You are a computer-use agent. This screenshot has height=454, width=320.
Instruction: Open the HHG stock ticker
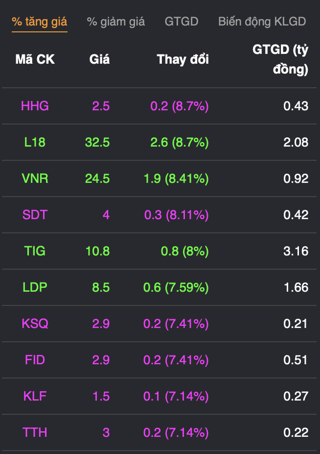tap(35, 106)
